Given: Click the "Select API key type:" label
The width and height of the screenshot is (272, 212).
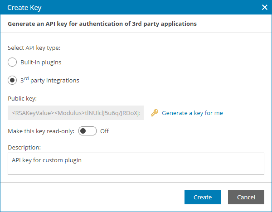Looking at the screenshot, I should [34, 48].
